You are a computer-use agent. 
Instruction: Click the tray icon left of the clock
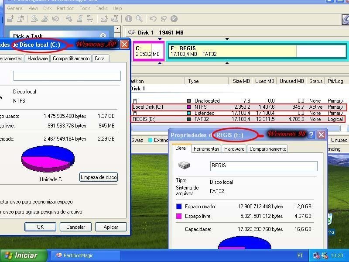point(325,255)
